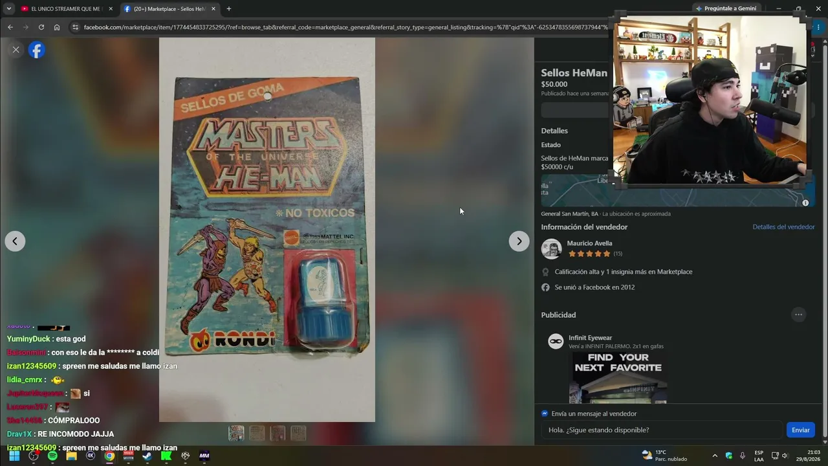
Task: Open the FIND YOUR NEXT FAVORITE ad image
Action: 618,378
